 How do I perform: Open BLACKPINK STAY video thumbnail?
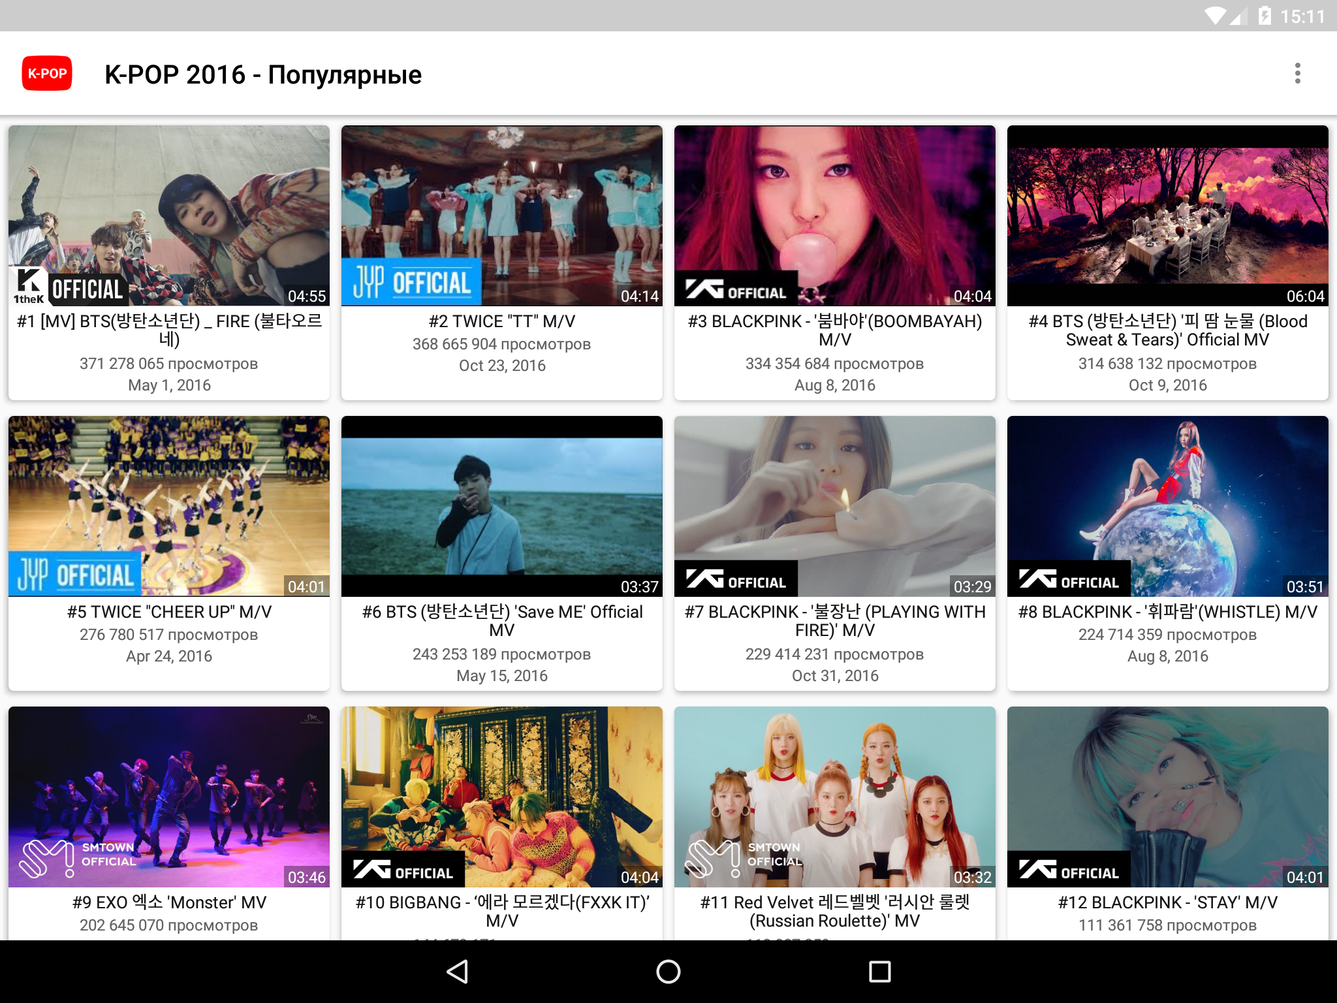click(x=1168, y=797)
